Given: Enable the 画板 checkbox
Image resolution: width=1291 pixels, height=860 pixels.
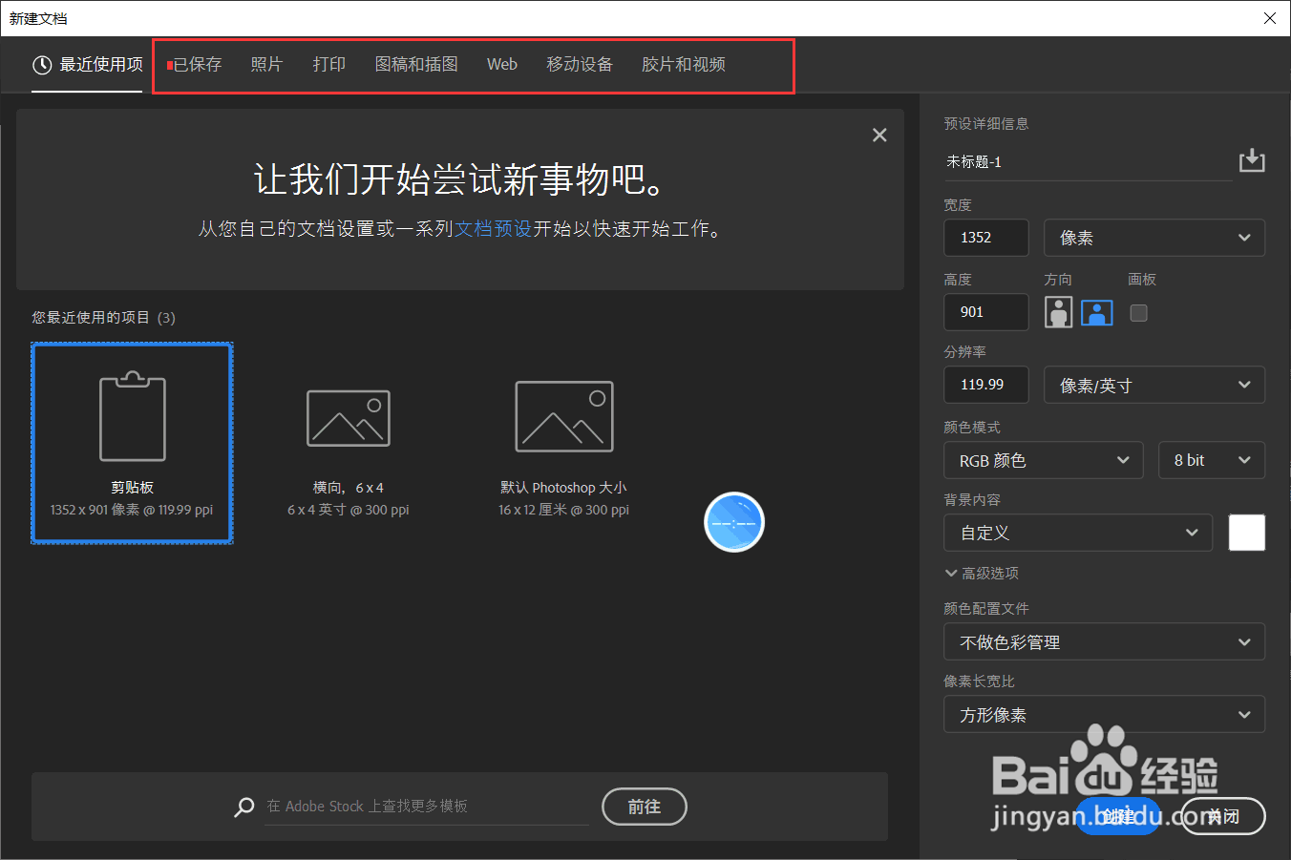Looking at the screenshot, I should point(1138,312).
